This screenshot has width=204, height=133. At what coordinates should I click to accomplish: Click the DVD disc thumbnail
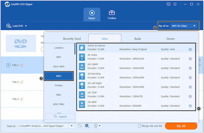[21, 43]
